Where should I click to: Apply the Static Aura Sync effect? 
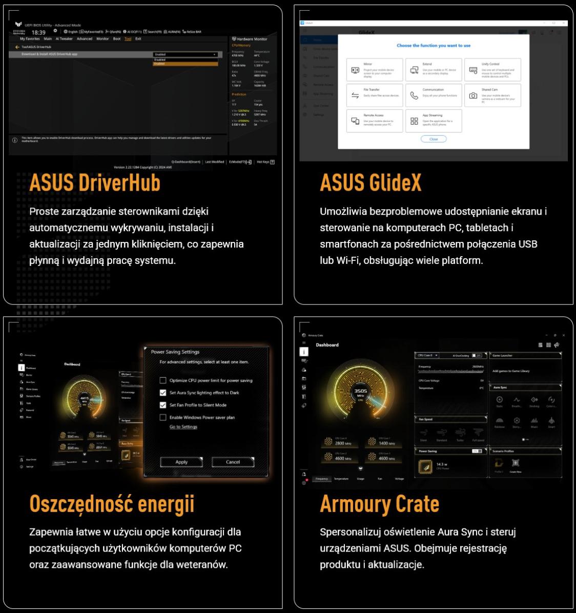500,401
